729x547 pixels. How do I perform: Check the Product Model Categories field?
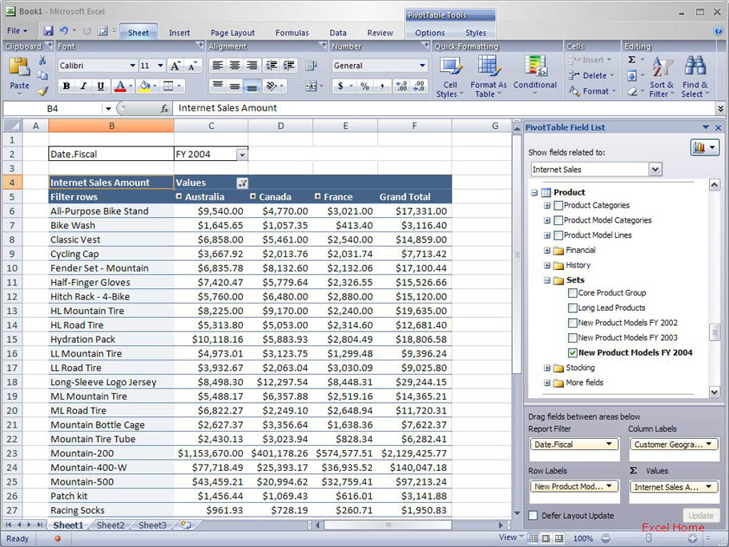559,220
